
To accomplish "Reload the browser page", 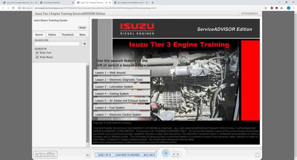I will [x=14, y=8].
